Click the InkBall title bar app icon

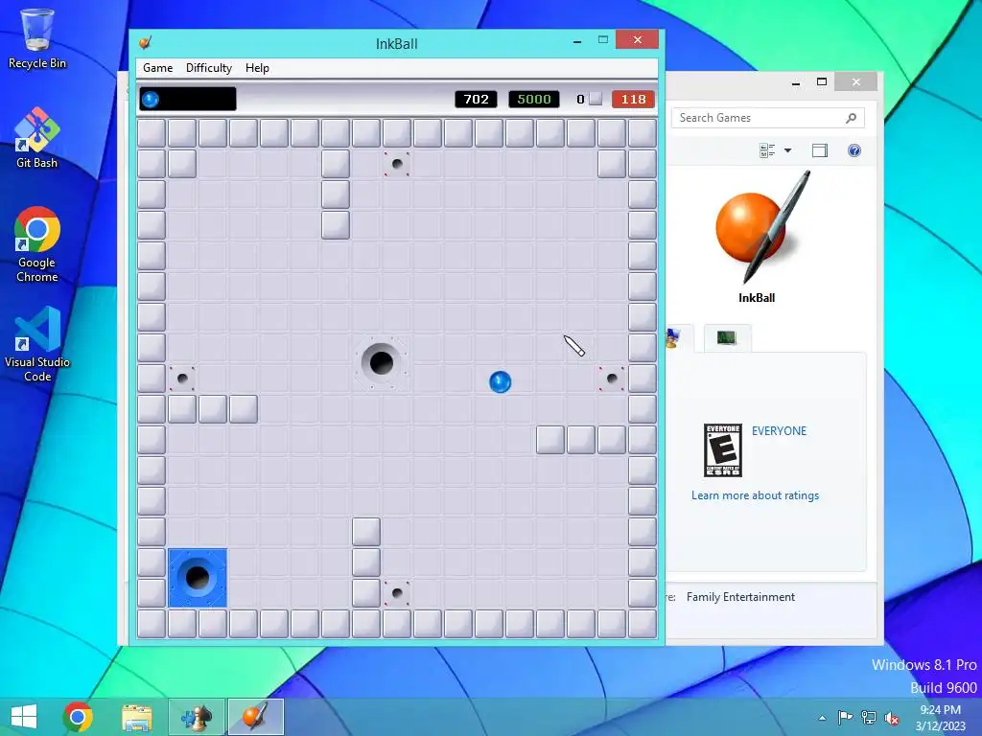pos(146,42)
